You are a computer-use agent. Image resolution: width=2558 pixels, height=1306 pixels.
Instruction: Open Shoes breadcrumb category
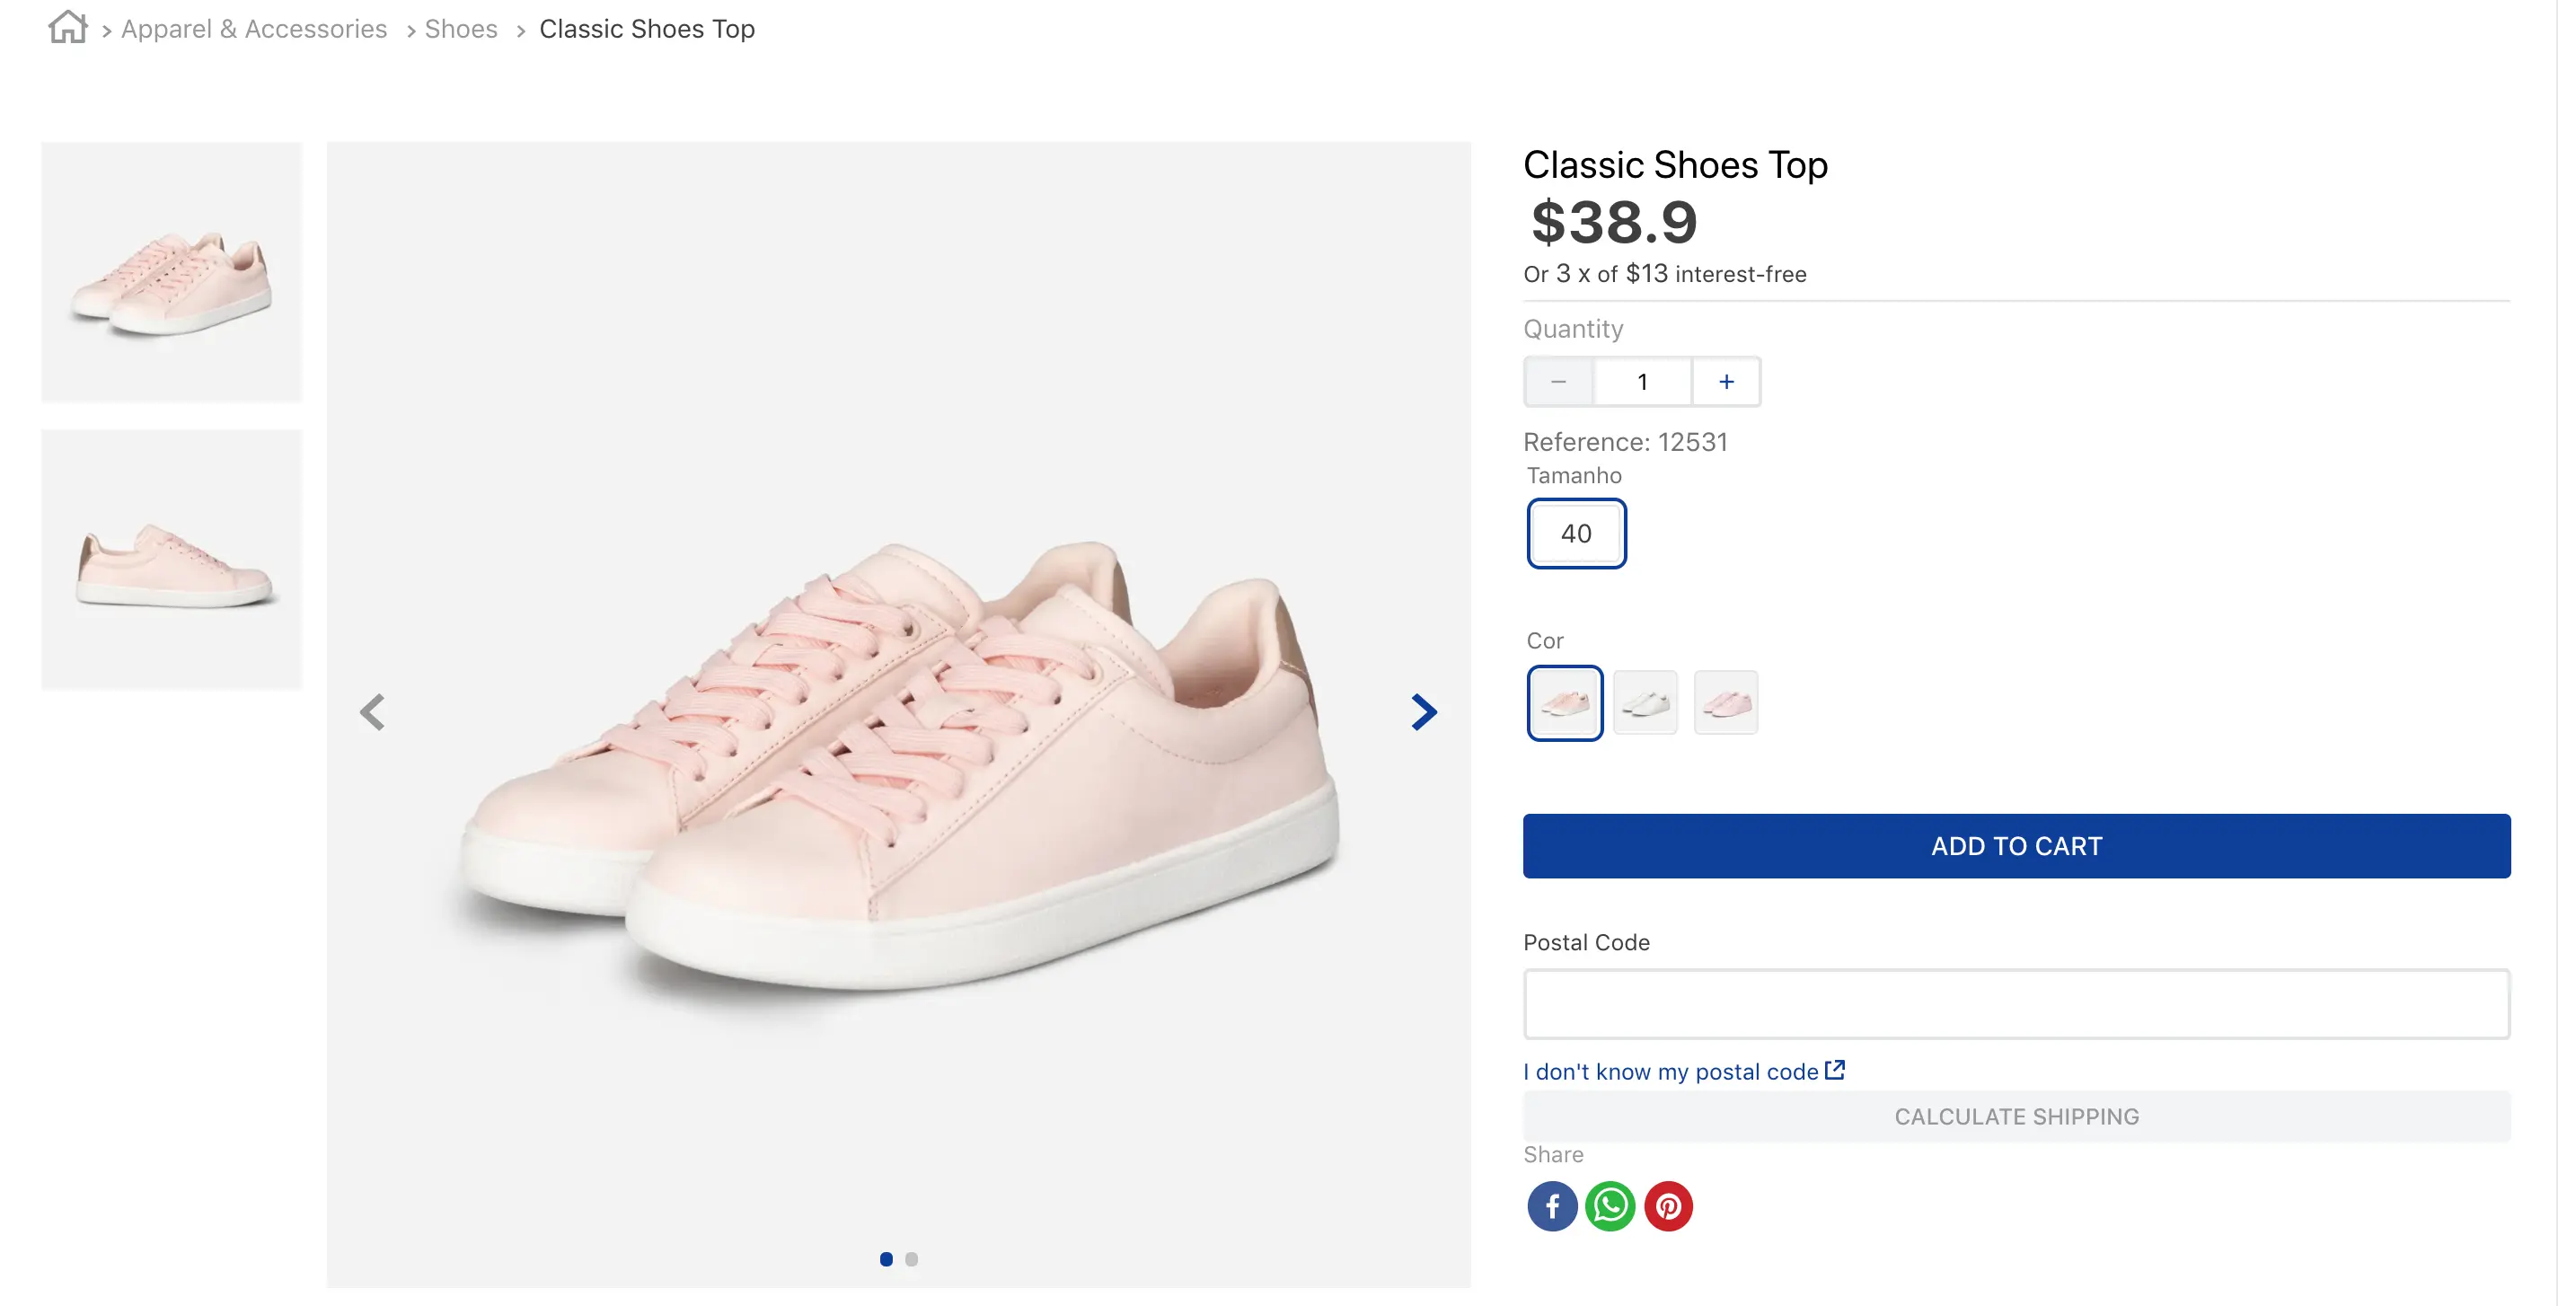(x=461, y=29)
